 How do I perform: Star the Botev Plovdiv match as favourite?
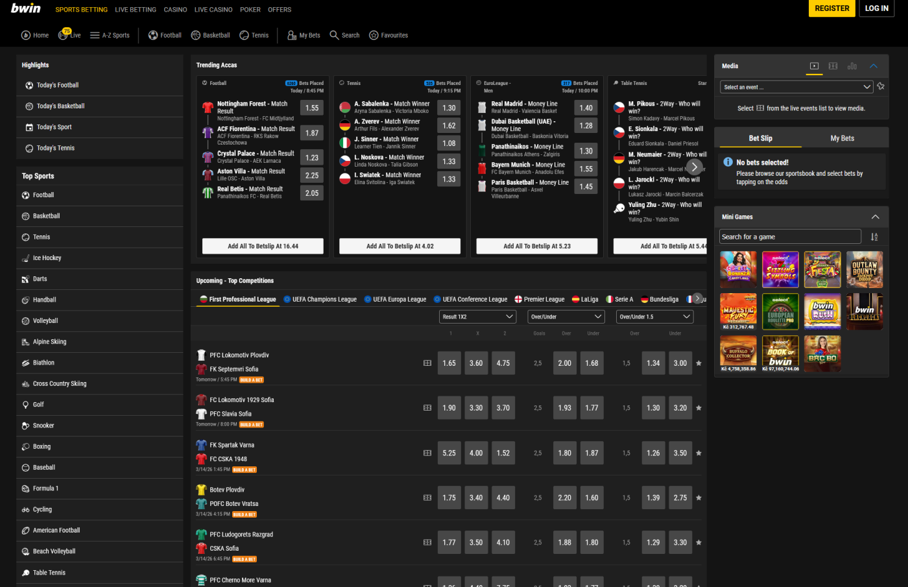pos(699,497)
